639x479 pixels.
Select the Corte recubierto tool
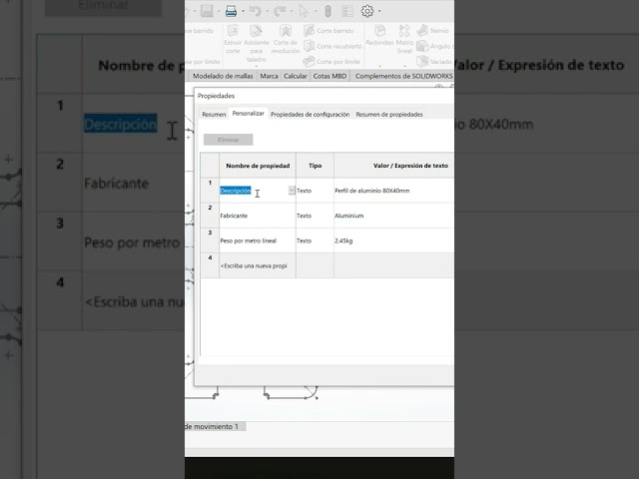(332, 46)
